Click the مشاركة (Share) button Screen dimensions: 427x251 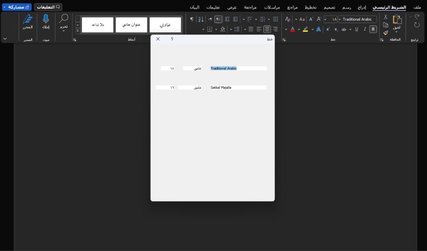(17, 7)
